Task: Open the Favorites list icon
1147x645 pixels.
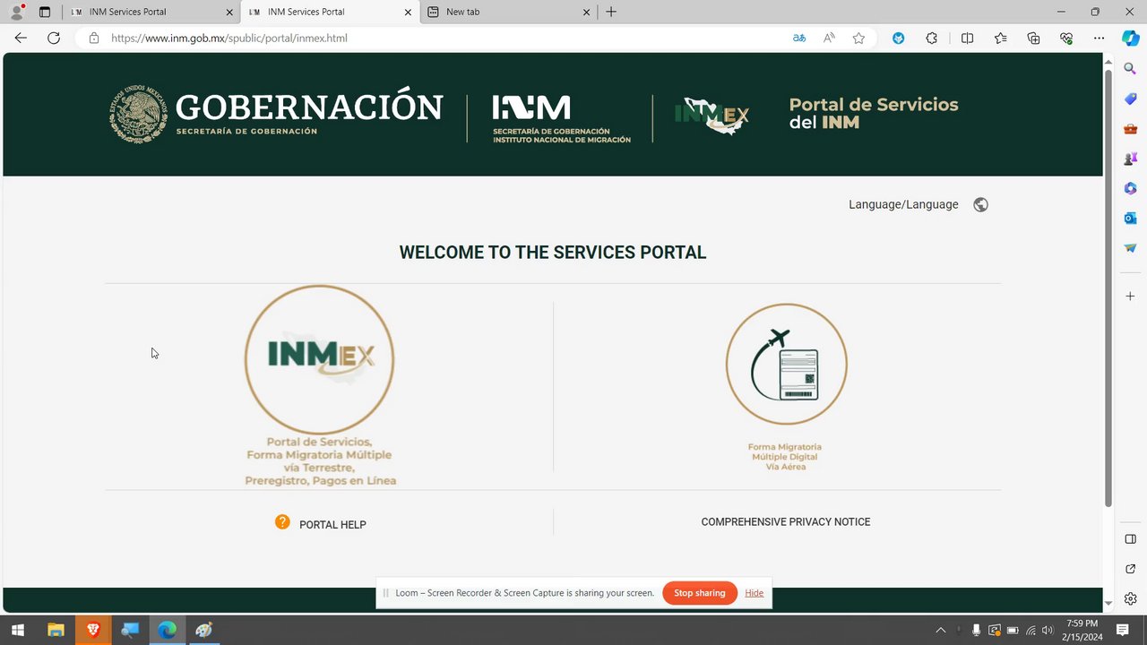Action: pyautogui.click(x=1000, y=38)
